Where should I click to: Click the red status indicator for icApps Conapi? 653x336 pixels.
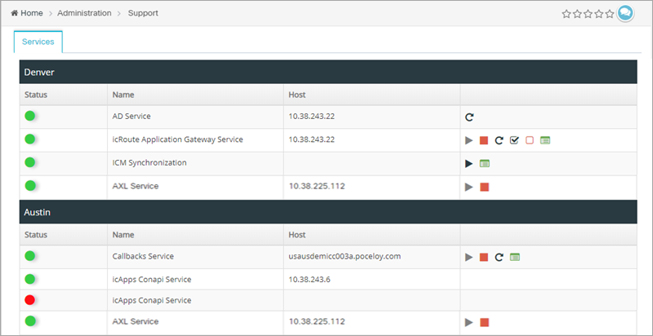[29, 300]
